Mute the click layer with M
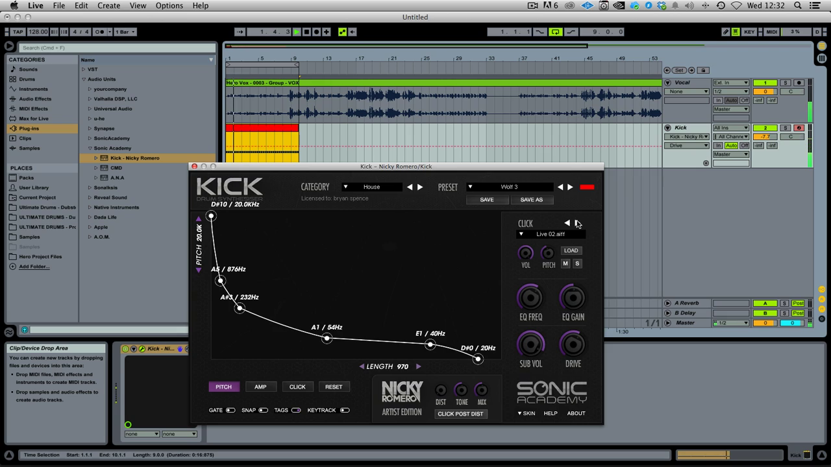 [565, 263]
